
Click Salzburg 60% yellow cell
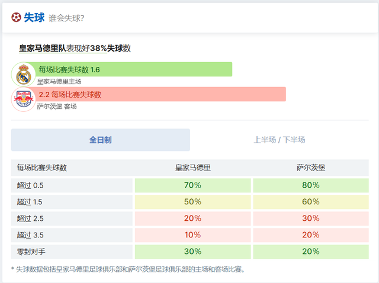[x=311, y=202]
